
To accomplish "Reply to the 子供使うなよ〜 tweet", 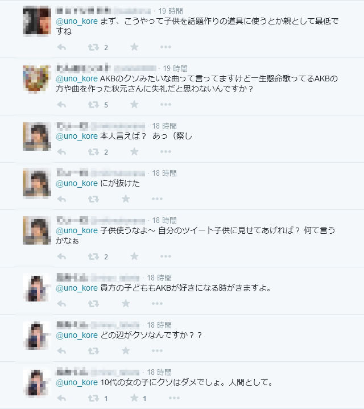I will (x=61, y=257).
